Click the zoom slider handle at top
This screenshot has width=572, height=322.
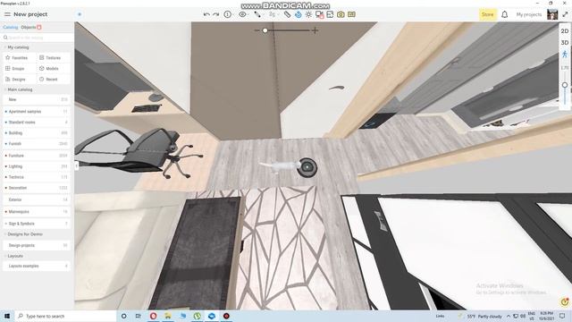(265, 30)
